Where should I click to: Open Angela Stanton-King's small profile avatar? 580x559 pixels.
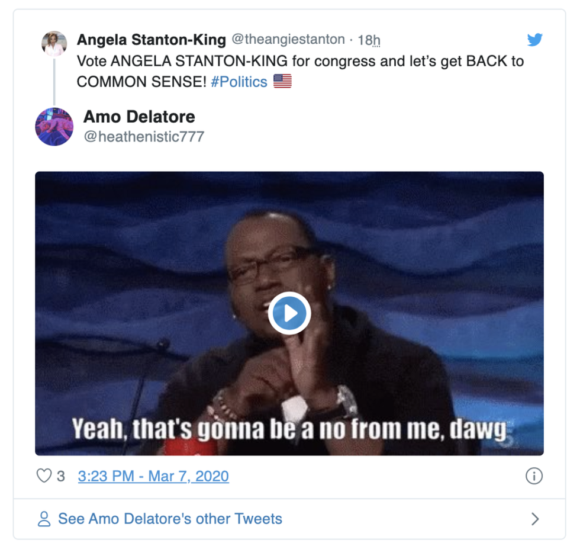coord(54,44)
